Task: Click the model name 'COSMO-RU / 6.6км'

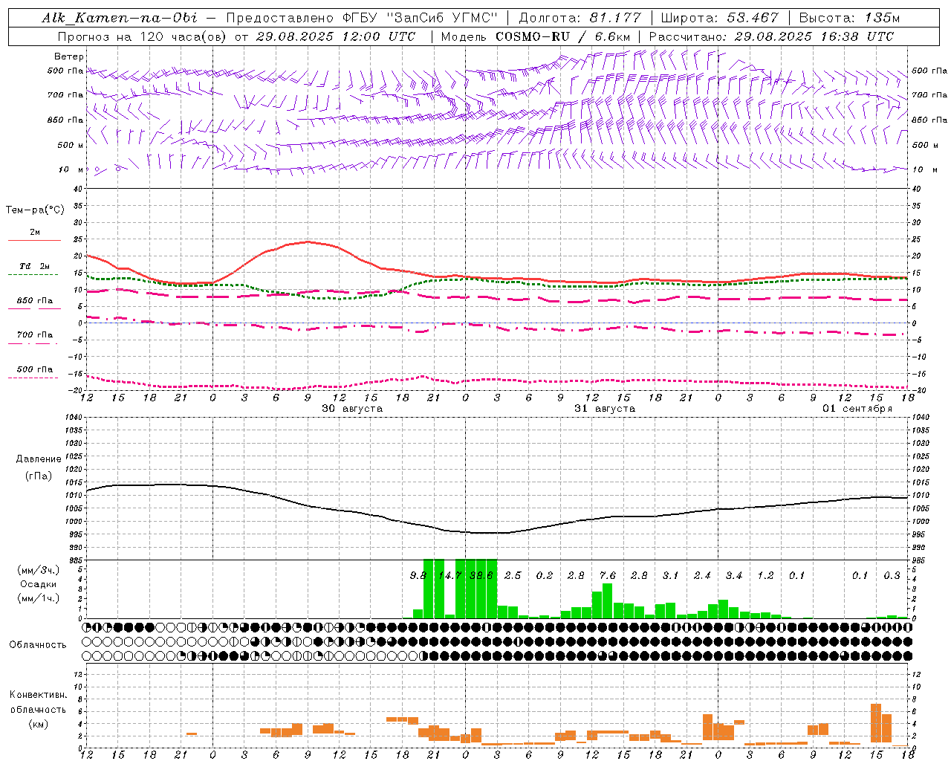Action: (563, 36)
